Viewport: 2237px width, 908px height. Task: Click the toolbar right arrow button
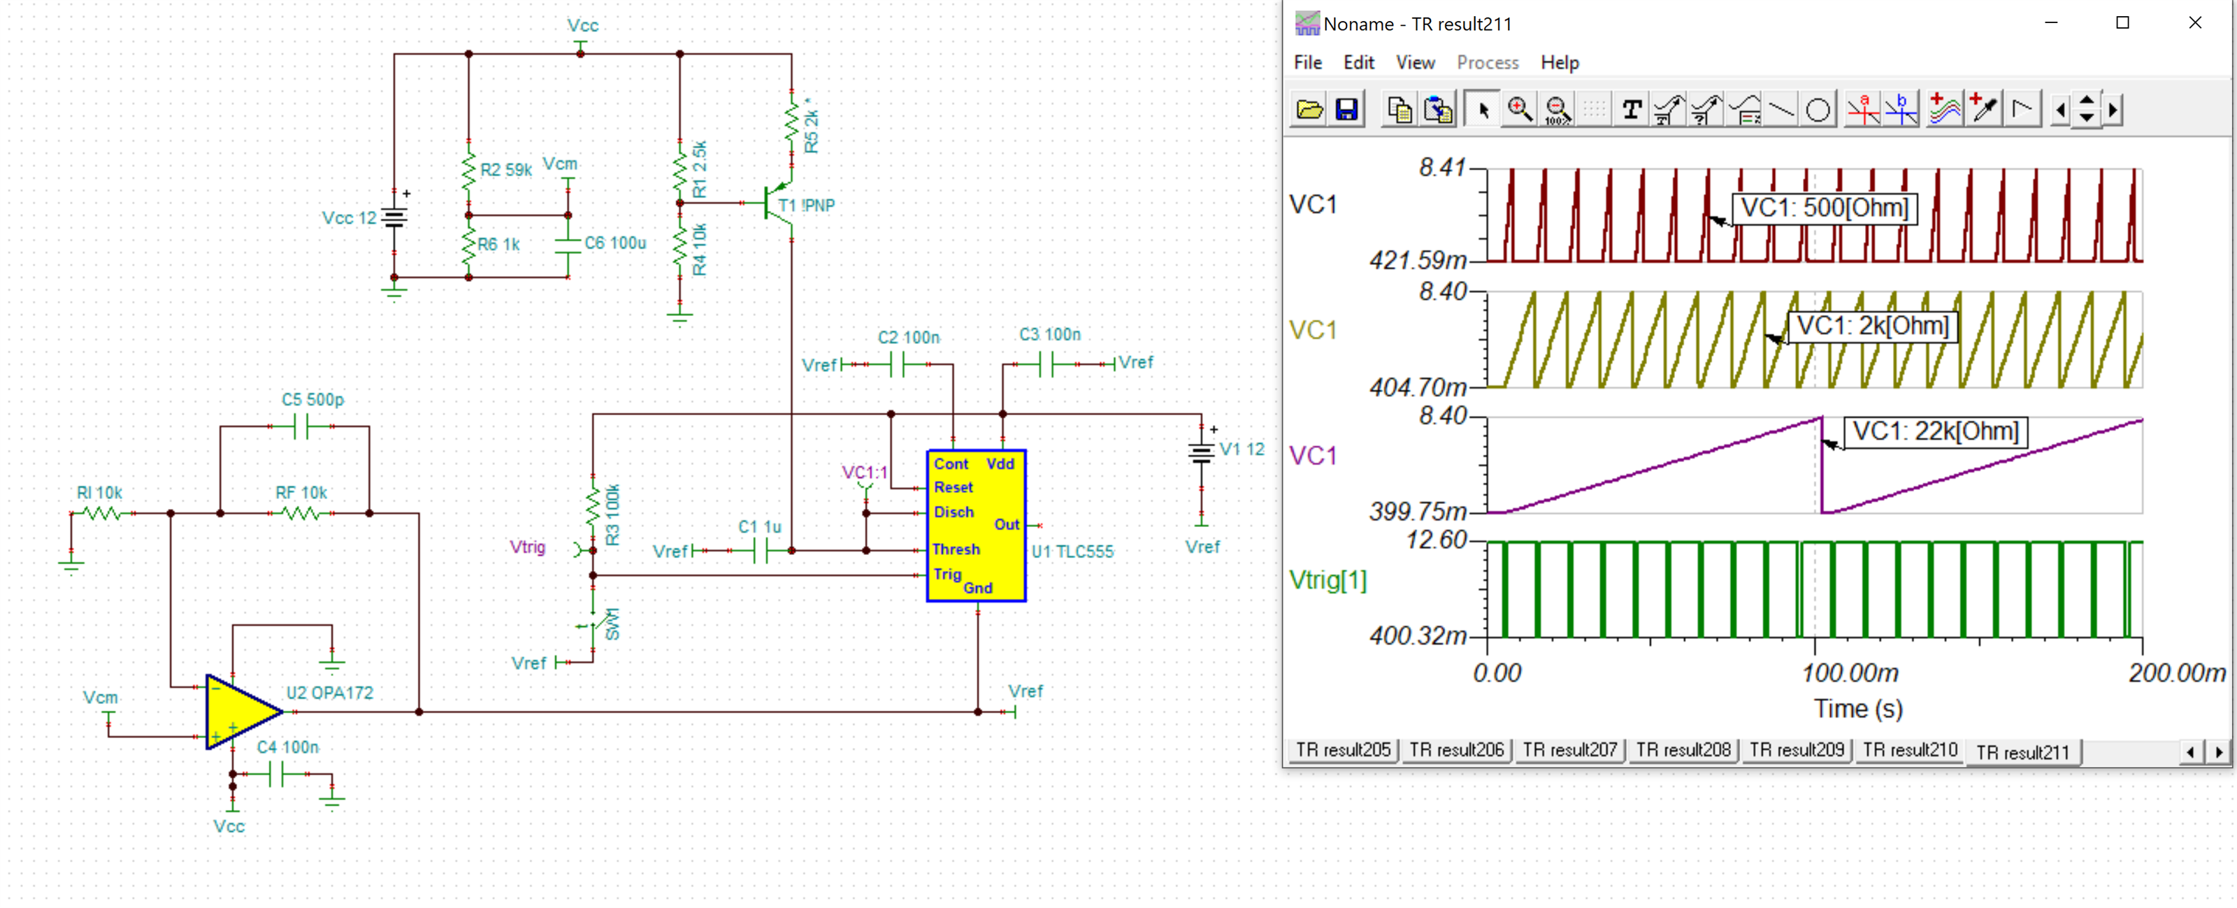click(x=2113, y=110)
